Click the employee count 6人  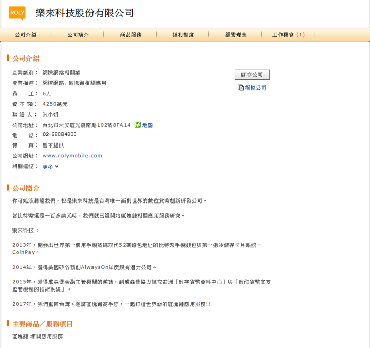coord(47,94)
